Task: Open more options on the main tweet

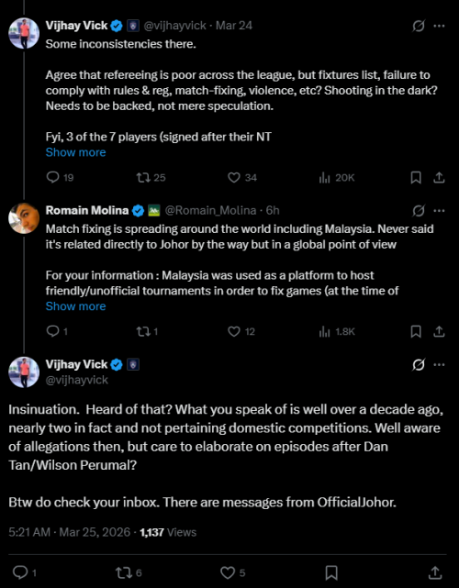Action: (x=439, y=364)
